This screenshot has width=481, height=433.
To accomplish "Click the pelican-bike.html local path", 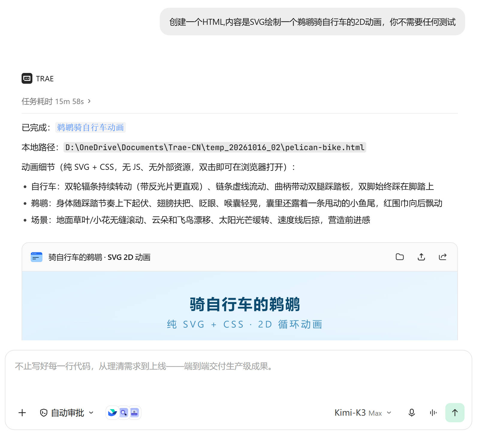I will point(215,147).
